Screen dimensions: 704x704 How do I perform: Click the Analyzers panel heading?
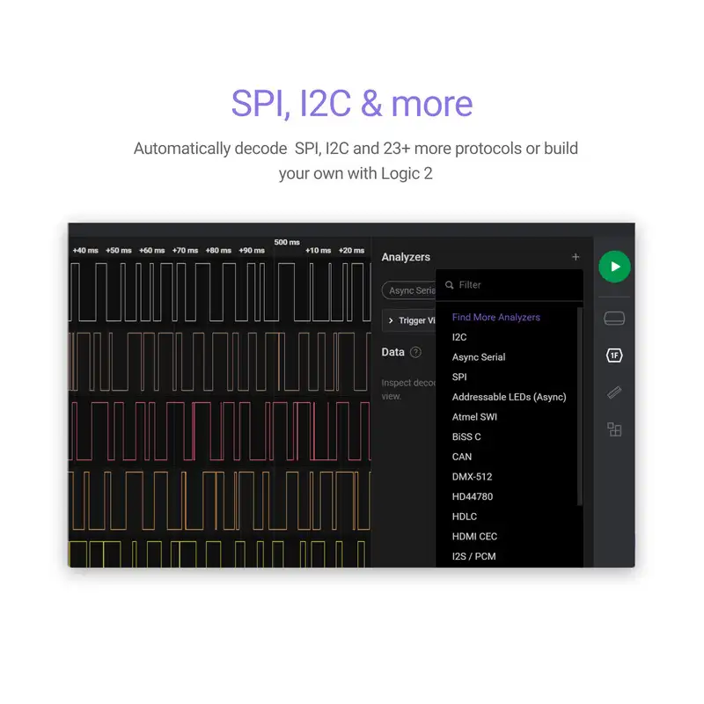tap(406, 257)
